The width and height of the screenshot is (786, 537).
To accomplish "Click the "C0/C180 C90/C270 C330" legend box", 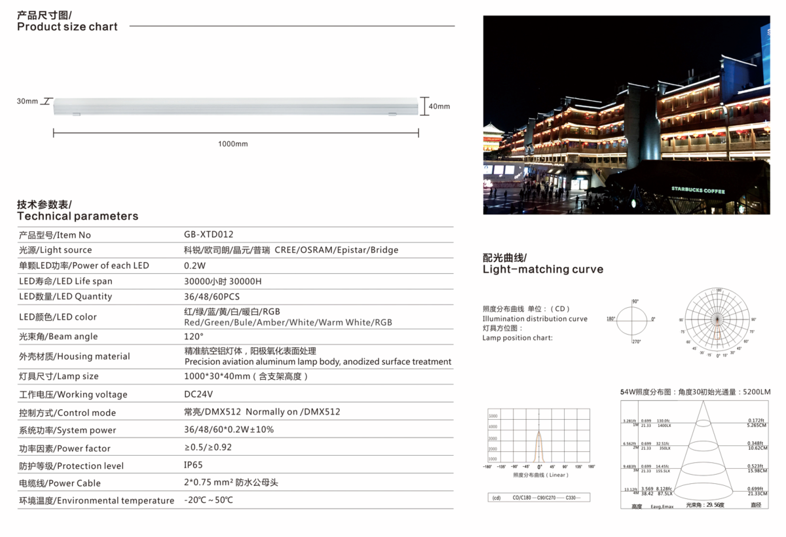I will pos(539,498).
